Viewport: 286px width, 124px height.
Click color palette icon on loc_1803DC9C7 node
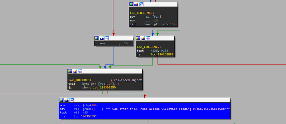point(138,38)
